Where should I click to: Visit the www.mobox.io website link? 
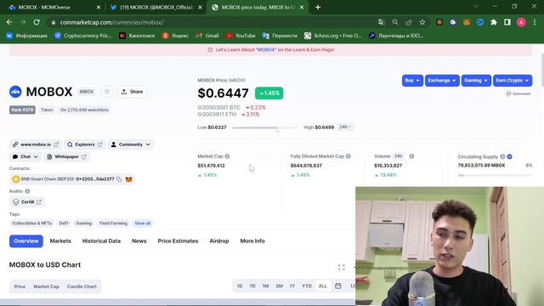[x=35, y=144]
